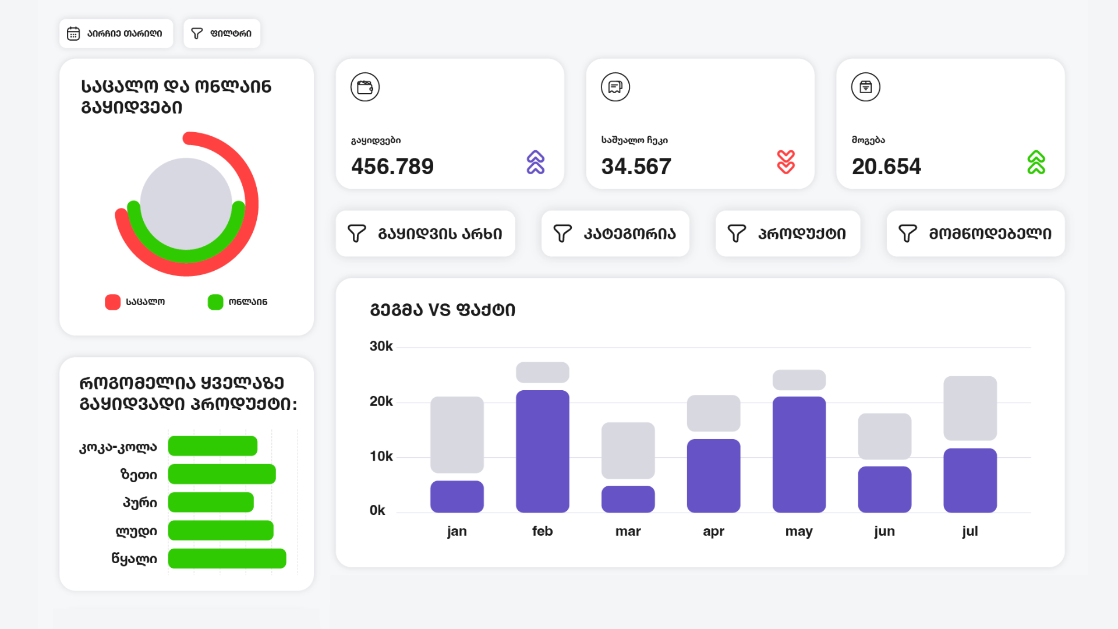1118x629 pixels.
Task: Click the green up-arrows beside 20.654
Action: coord(1036,162)
